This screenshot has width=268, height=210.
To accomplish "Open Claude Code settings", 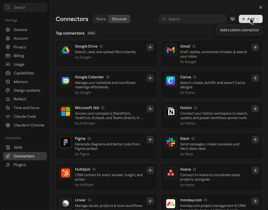I will tap(25, 116).
